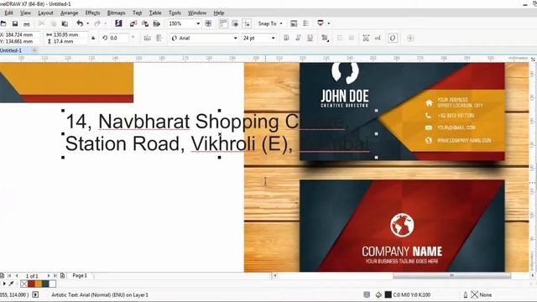Viewport: 537px width, 302px height.
Task: Toggle the show guidelines icon
Action: coord(247,23)
